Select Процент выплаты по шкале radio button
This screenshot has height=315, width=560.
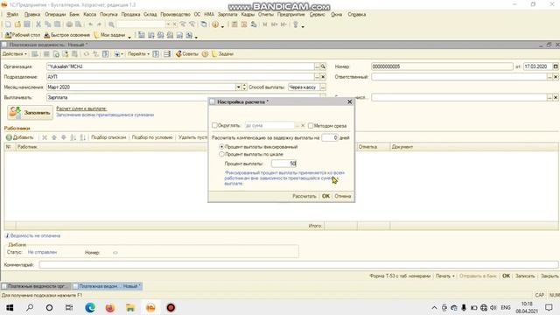221,154
